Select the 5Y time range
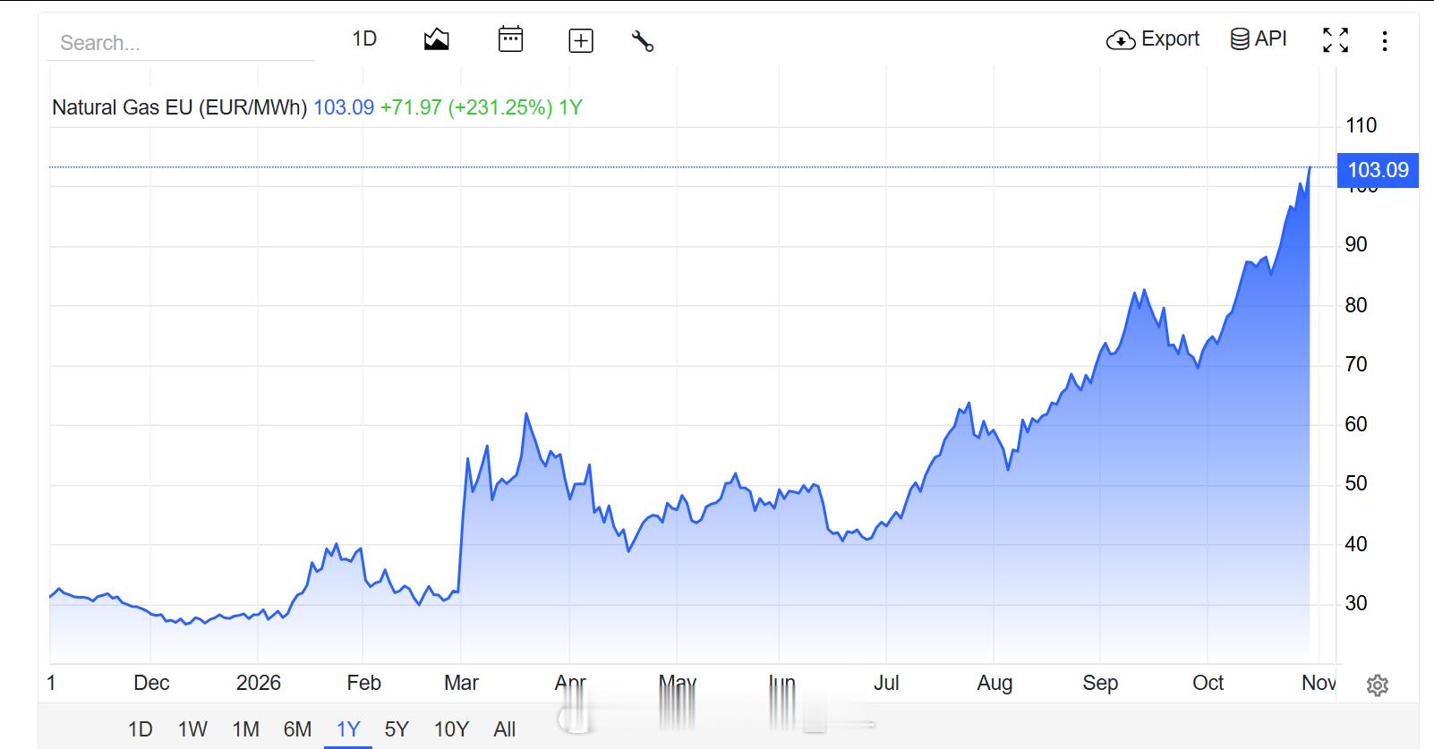The height and width of the screenshot is (749, 1434). pos(397,729)
